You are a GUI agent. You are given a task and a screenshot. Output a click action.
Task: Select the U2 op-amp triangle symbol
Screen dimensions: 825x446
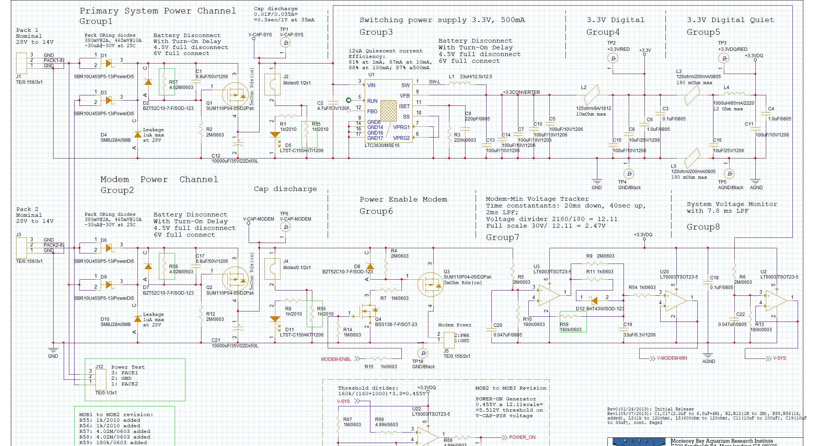pos(776,301)
